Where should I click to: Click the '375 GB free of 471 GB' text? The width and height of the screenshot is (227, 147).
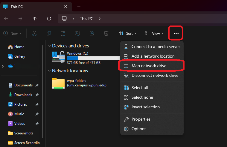click(84, 63)
